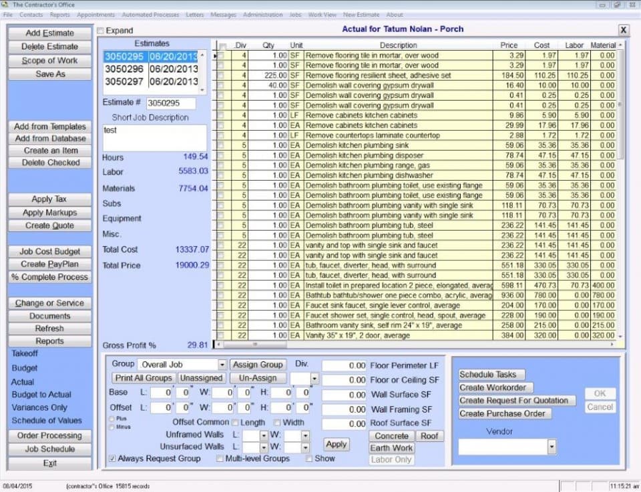Click Create Quote button

click(x=50, y=226)
